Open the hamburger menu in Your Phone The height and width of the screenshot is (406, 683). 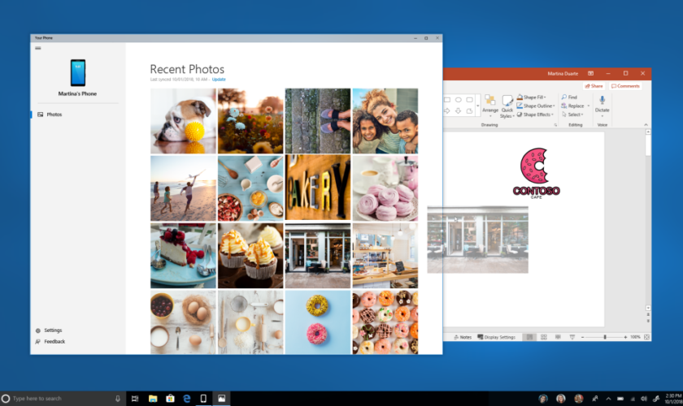click(37, 48)
